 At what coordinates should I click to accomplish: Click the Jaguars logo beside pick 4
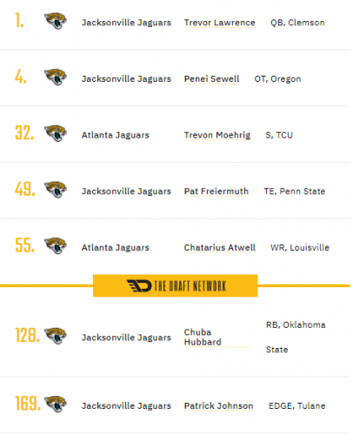(56, 77)
